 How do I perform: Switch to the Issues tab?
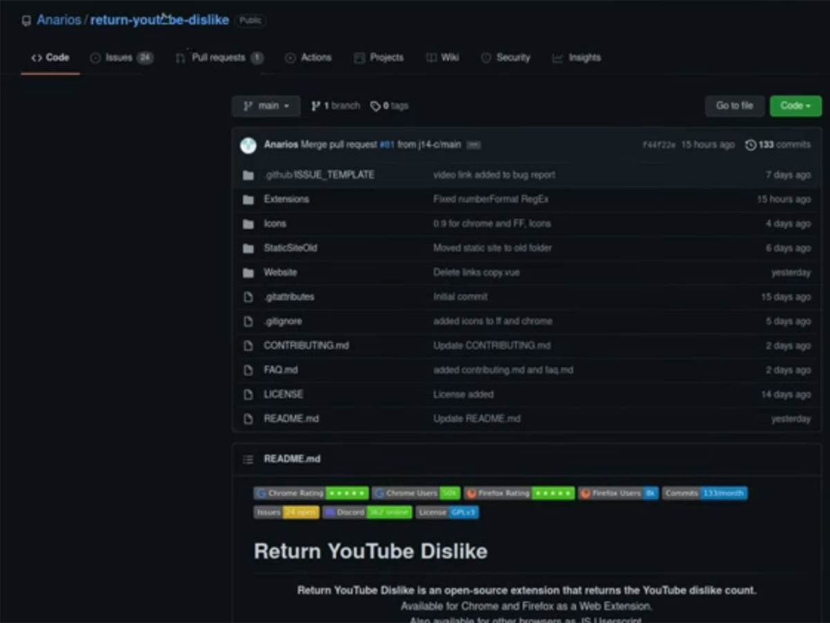click(121, 57)
